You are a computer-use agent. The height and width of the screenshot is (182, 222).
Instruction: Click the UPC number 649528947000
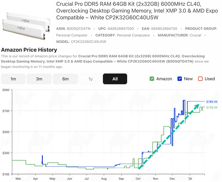click(x=120, y=29)
